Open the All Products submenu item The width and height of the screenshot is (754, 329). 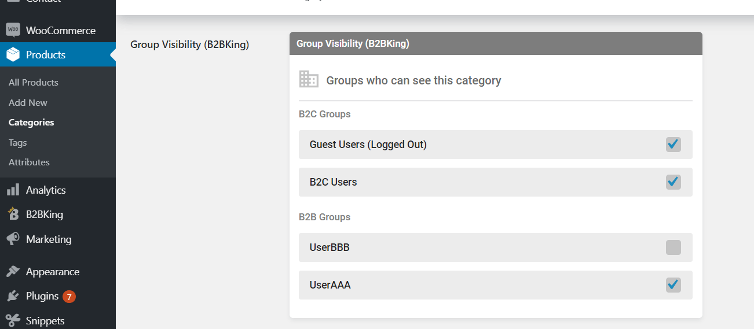coord(34,82)
